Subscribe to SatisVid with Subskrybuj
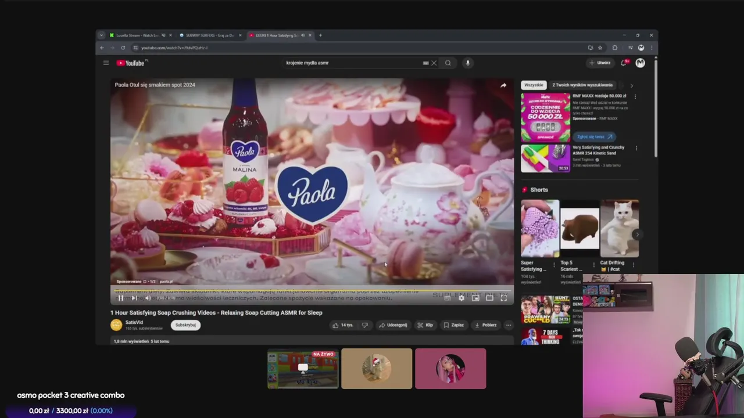This screenshot has height=418, width=744. tap(185, 325)
